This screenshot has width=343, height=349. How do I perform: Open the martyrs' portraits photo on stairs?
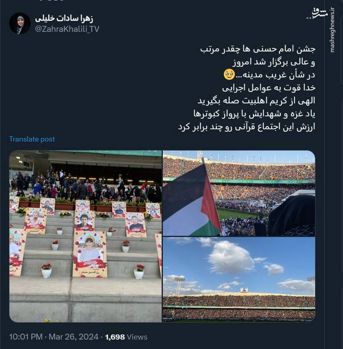pyautogui.click(x=86, y=236)
